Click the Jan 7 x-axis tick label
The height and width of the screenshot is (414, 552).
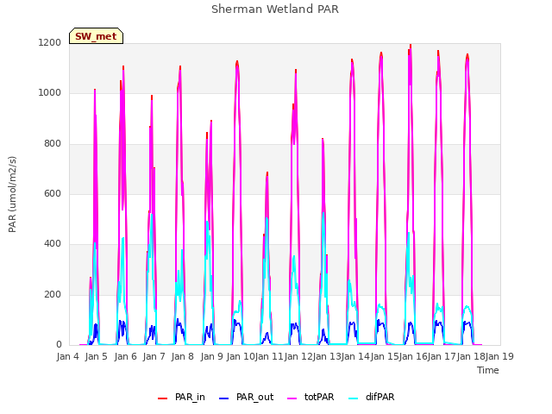(154, 356)
